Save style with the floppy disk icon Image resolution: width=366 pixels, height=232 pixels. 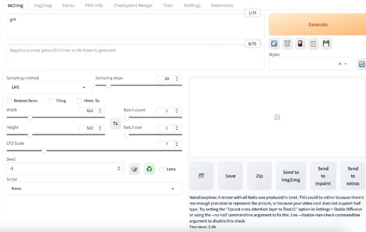(326, 44)
